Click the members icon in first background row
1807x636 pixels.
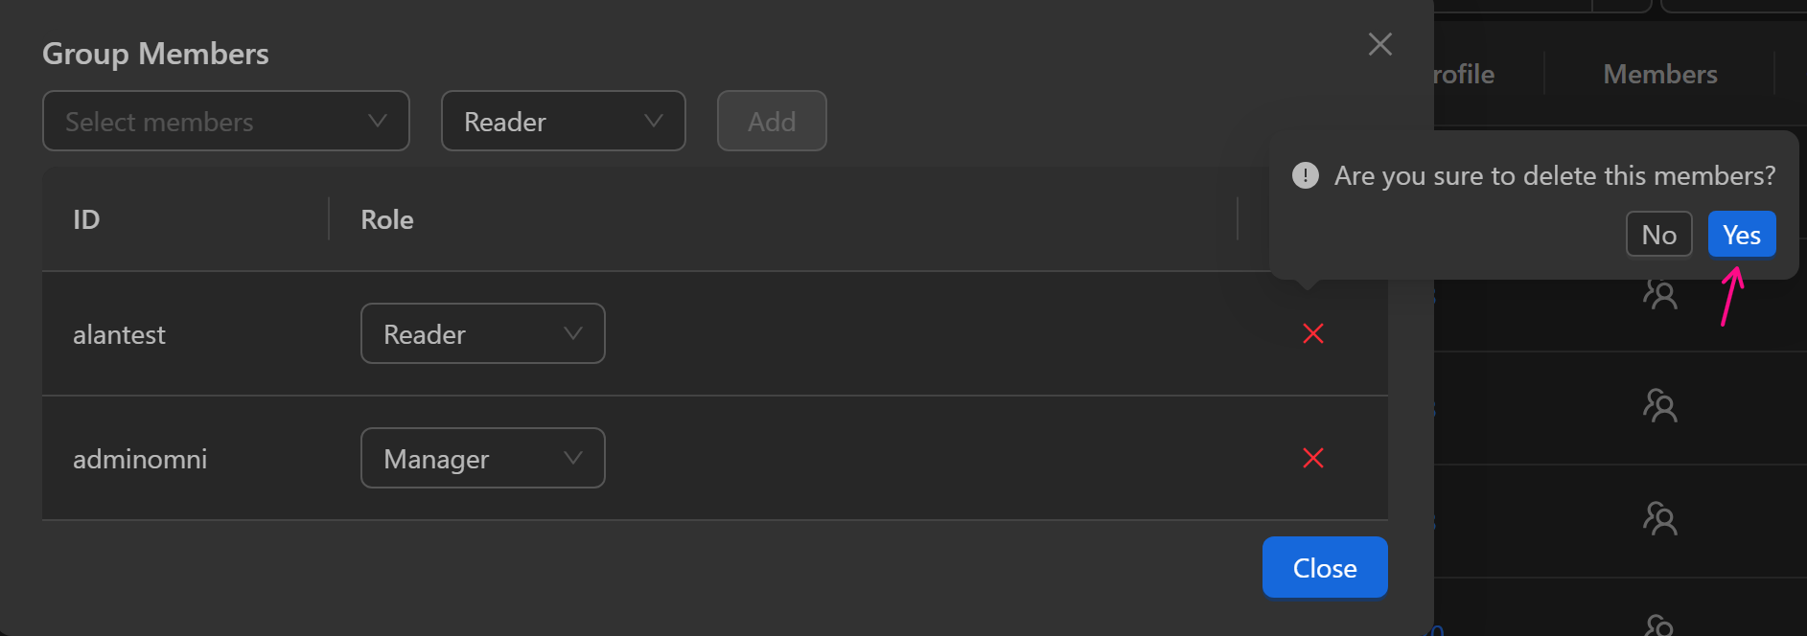point(1659,293)
